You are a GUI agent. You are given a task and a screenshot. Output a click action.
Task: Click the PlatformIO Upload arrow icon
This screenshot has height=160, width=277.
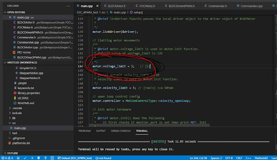point(32,158)
